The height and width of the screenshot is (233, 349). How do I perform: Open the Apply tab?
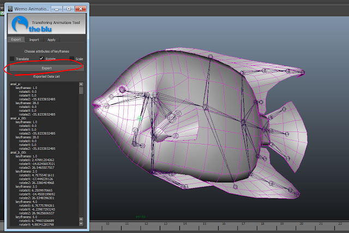(51, 40)
